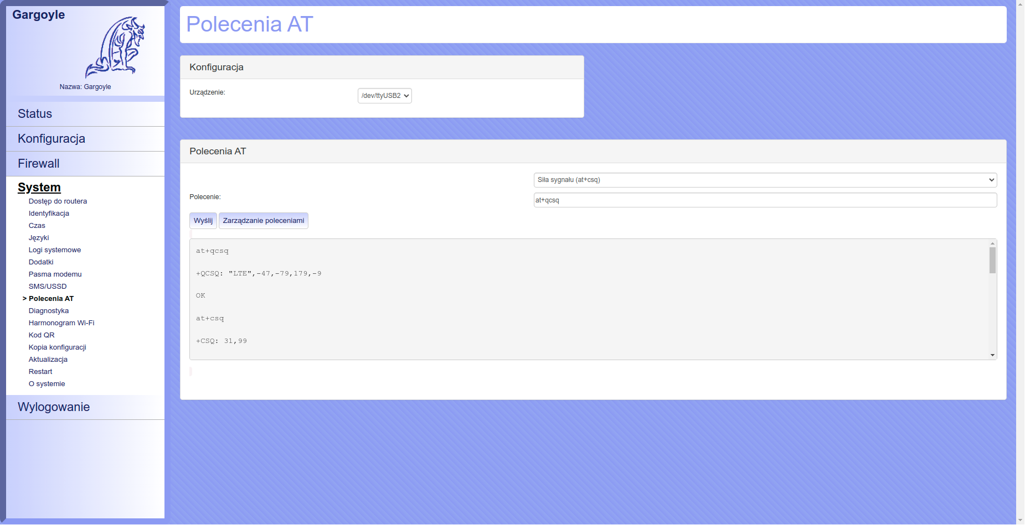The height and width of the screenshot is (525, 1025).
Task: Click the Wyślij send button
Action: coord(203,221)
